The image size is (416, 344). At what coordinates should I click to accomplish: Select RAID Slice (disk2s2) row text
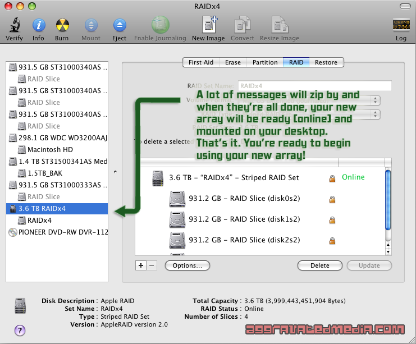point(244,240)
